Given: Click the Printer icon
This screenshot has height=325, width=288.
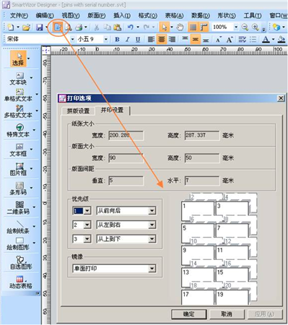Looking at the screenshot, I should click(x=79, y=27).
